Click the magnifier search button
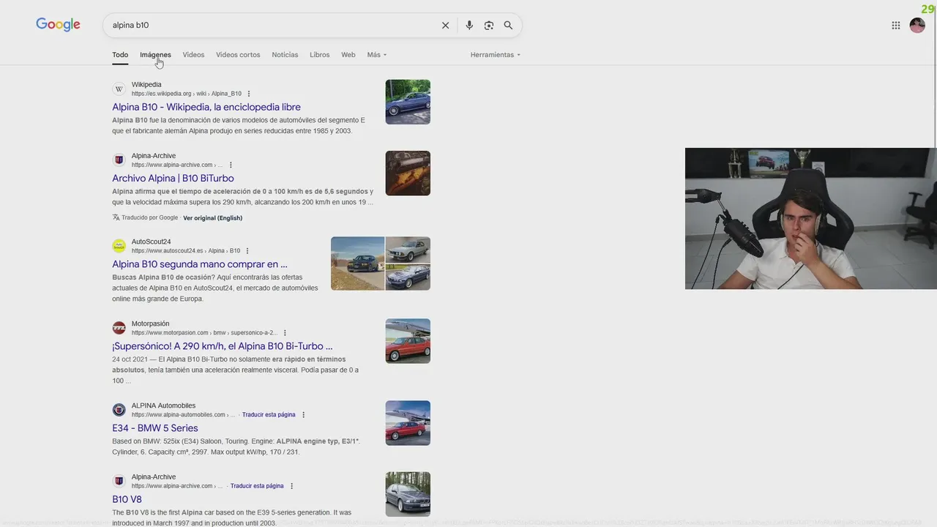 508,26
